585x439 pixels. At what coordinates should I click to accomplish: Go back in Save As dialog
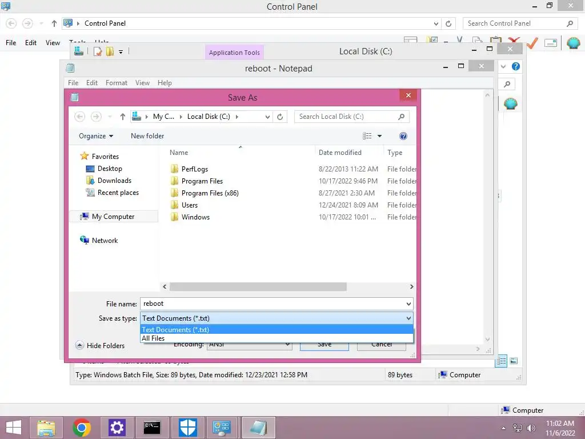[x=80, y=117]
